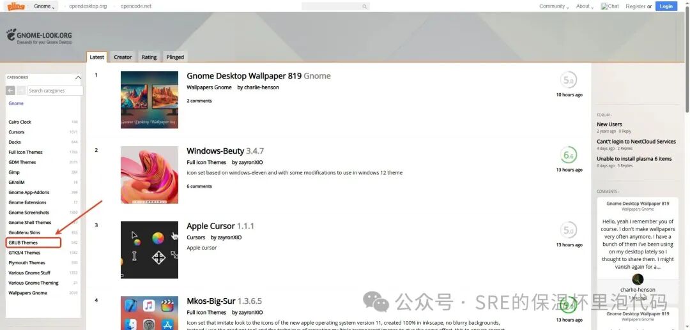Viewport: 690px width, 330px height.
Task: Open the GKrellM category
Action: click(x=17, y=183)
